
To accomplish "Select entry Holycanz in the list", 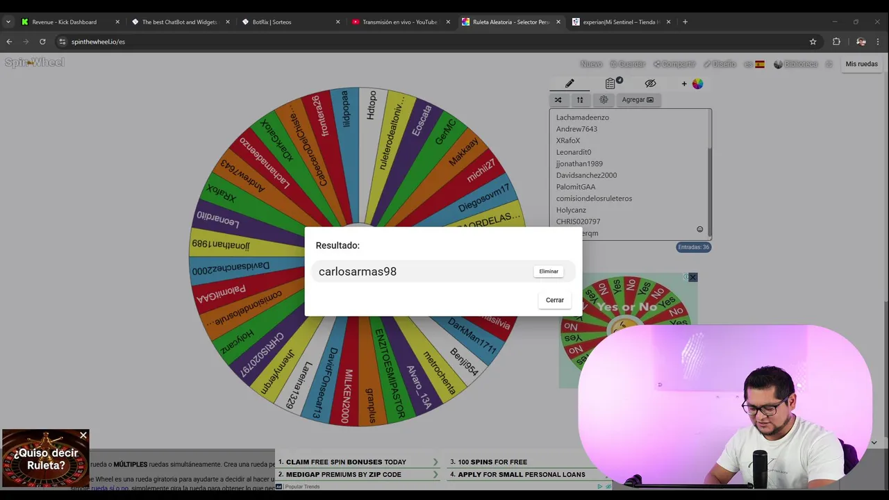I will (x=571, y=210).
